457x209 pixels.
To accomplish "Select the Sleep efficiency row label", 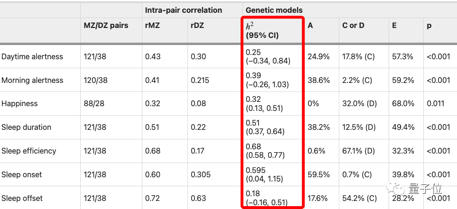I will 29,151.
